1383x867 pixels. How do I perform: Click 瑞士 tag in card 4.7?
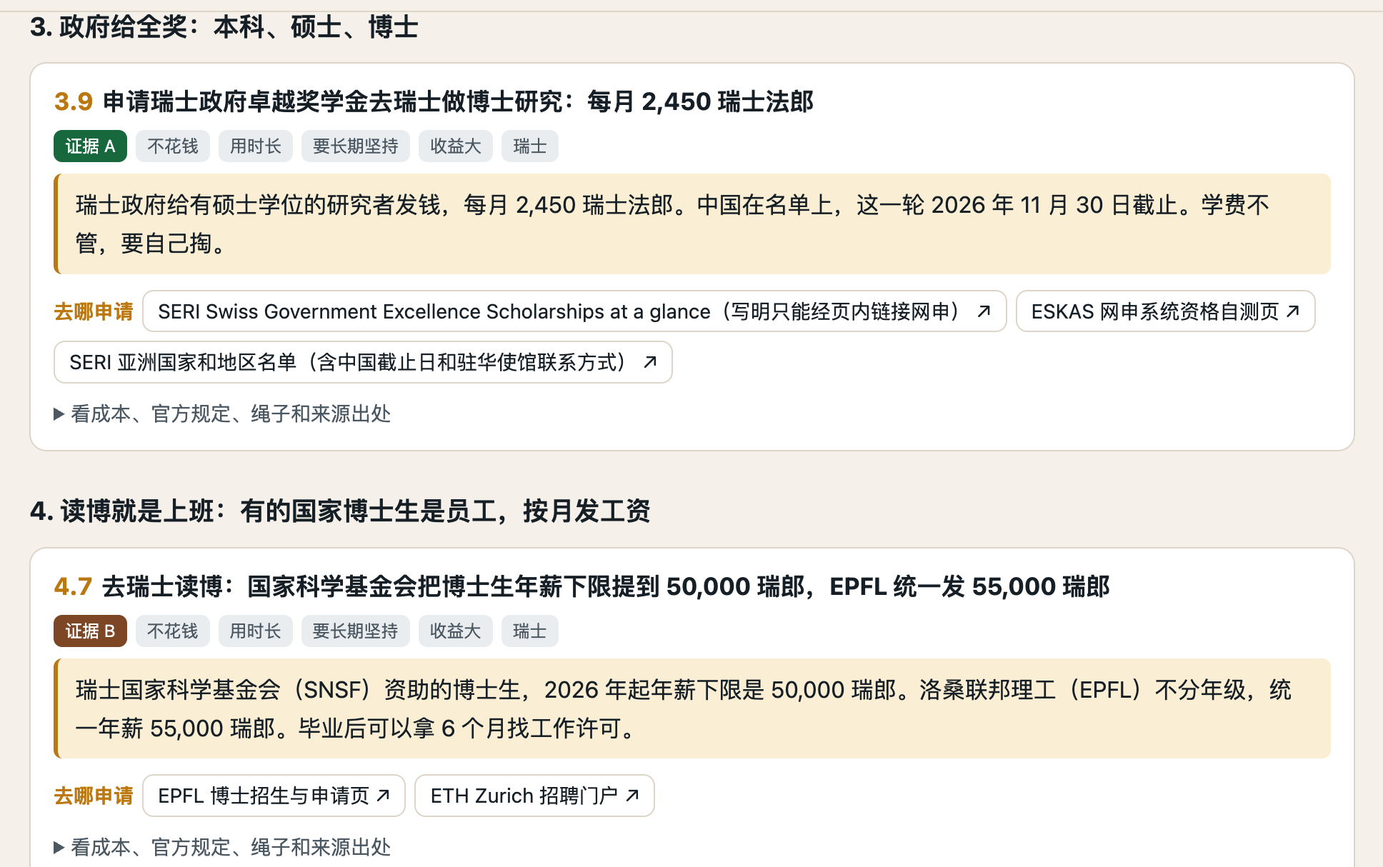pyautogui.click(x=529, y=631)
